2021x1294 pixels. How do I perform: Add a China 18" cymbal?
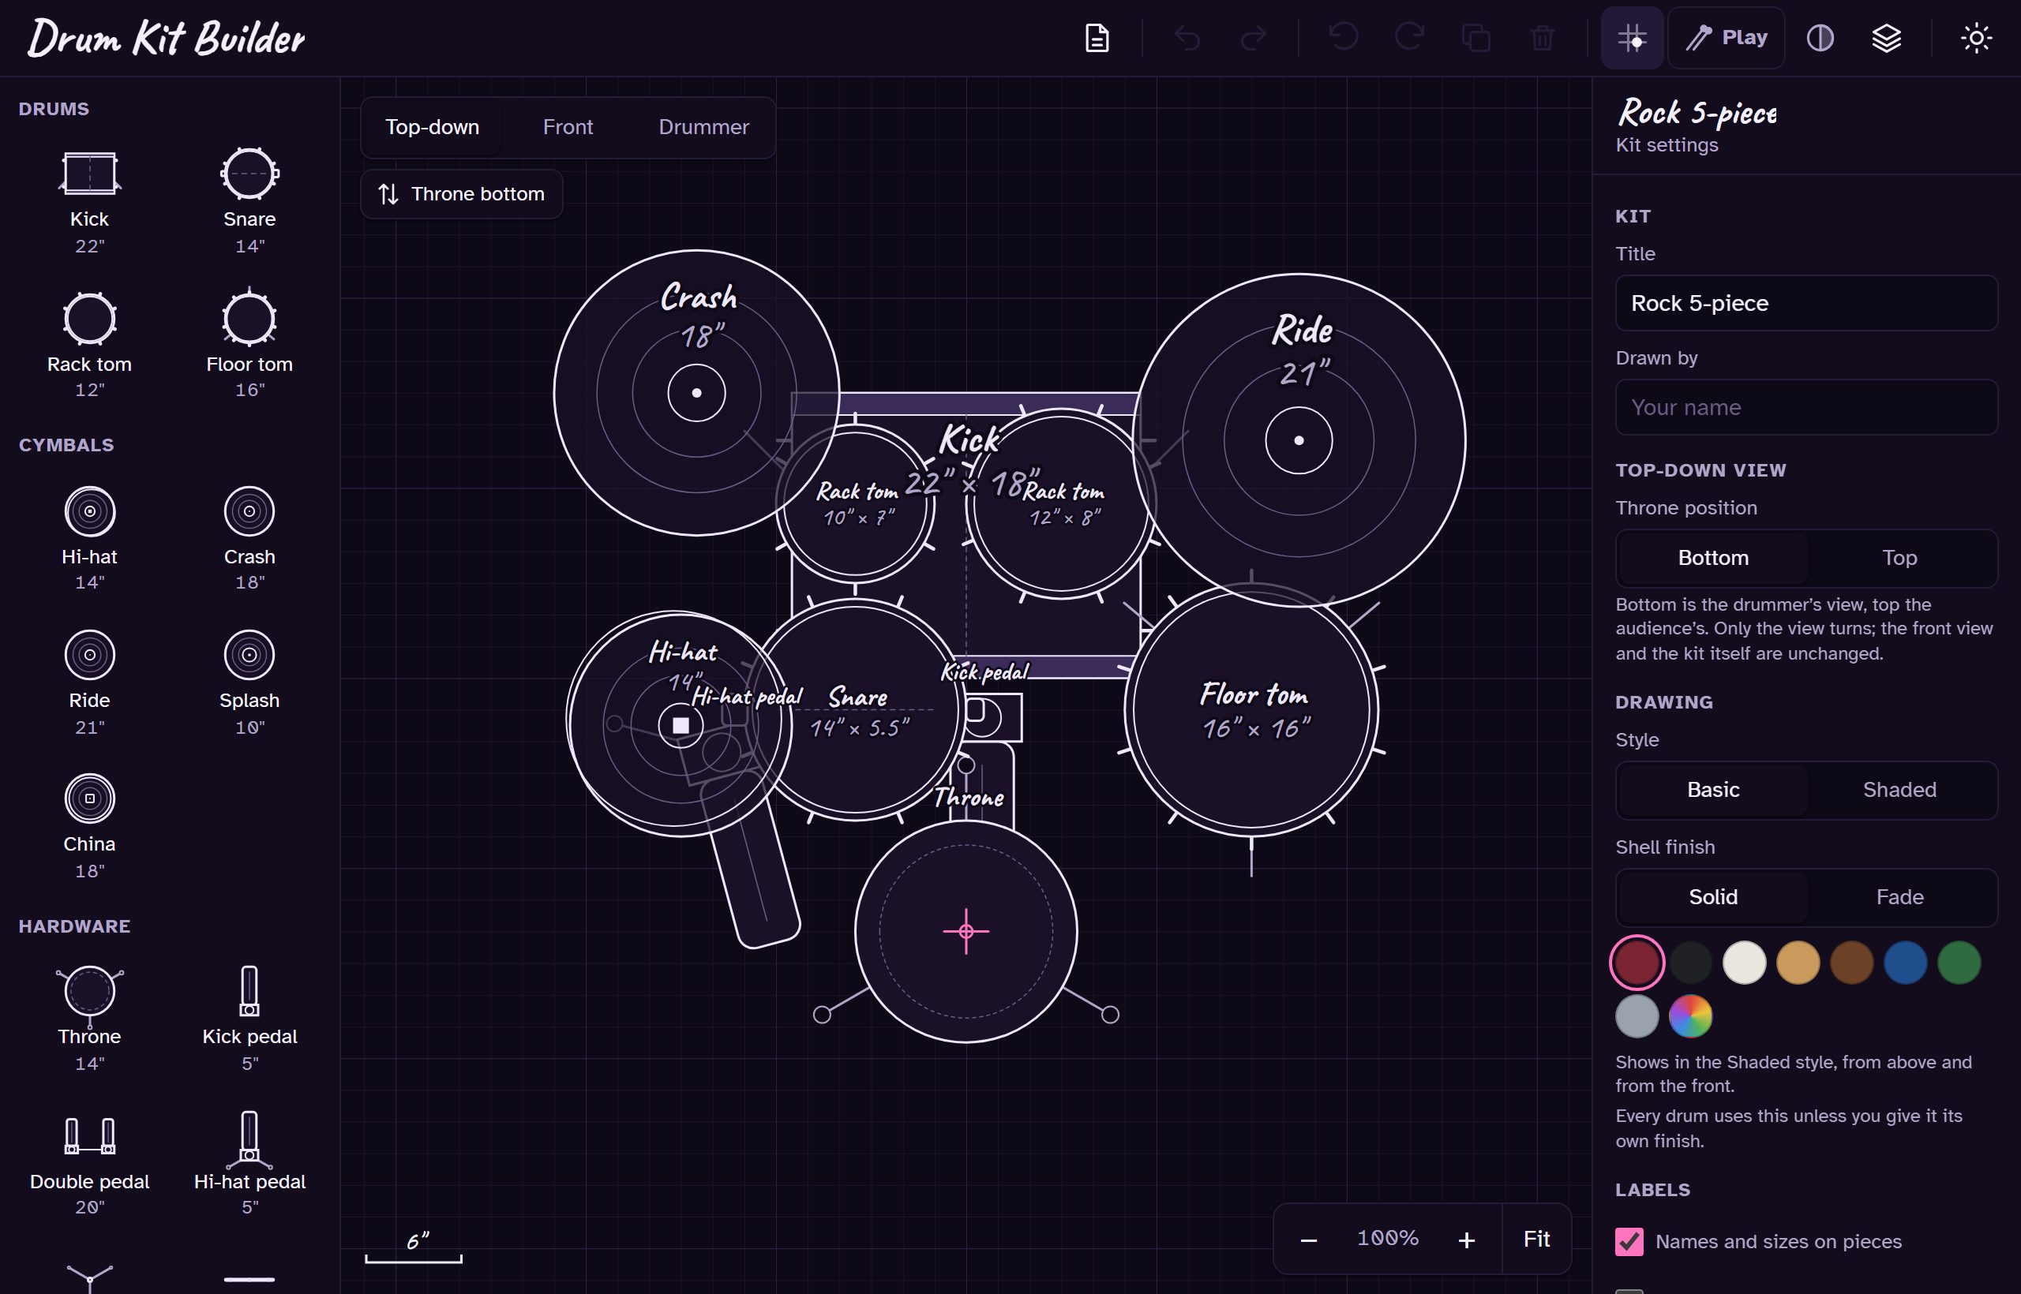pos(89,826)
